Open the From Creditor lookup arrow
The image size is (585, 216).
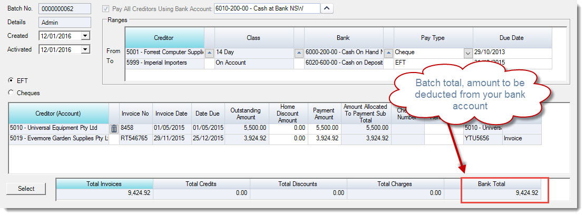coord(209,53)
